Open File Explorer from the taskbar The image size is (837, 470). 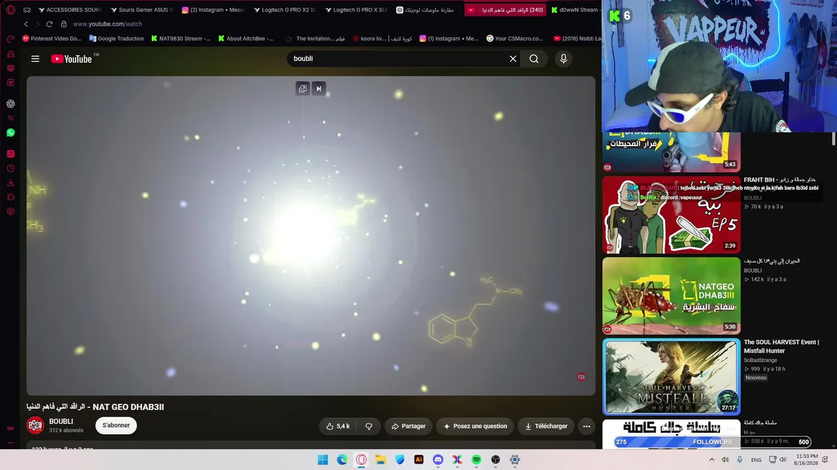(x=380, y=460)
